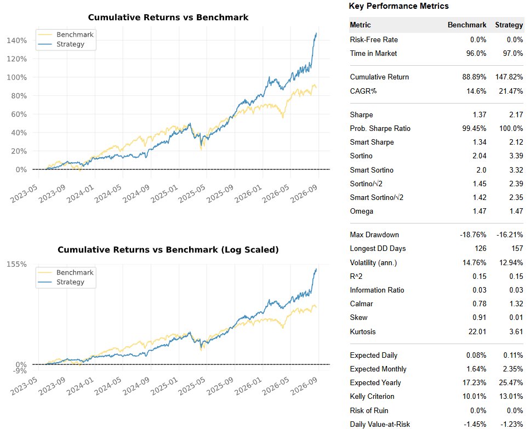Click the 'Time in Market' row label
The height and width of the screenshot is (429, 530).
pyautogui.click(x=373, y=53)
